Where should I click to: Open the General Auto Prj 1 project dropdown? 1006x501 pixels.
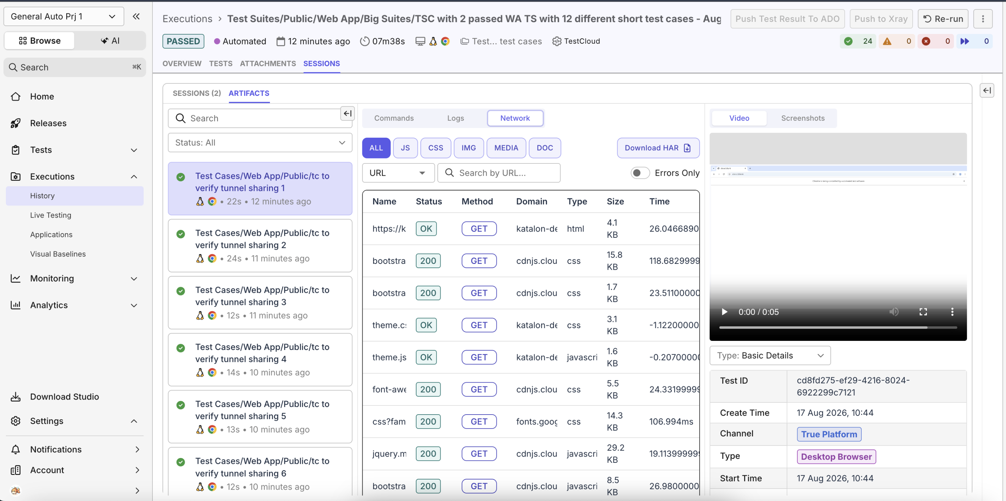[x=64, y=16]
